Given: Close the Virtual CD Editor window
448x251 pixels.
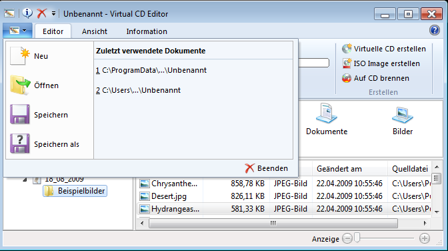Looking at the screenshot, I should [x=432, y=14].
